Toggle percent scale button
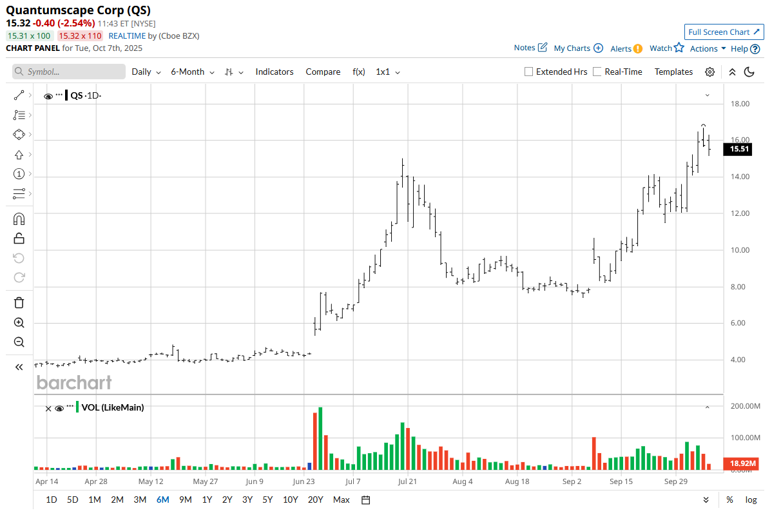 pyautogui.click(x=729, y=500)
